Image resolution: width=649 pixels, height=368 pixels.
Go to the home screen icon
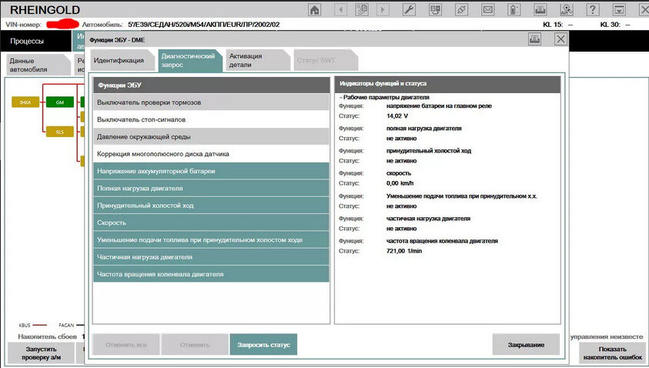pos(315,9)
